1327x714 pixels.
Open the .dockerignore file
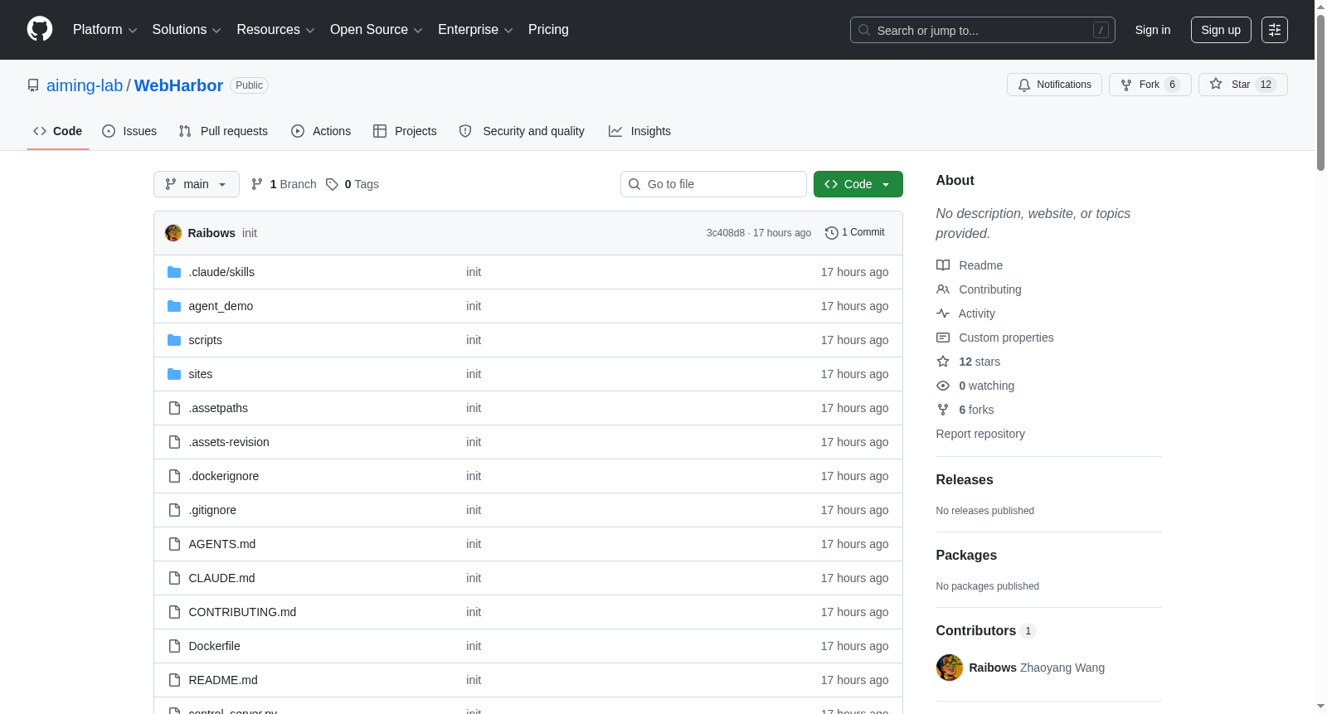[x=224, y=476]
